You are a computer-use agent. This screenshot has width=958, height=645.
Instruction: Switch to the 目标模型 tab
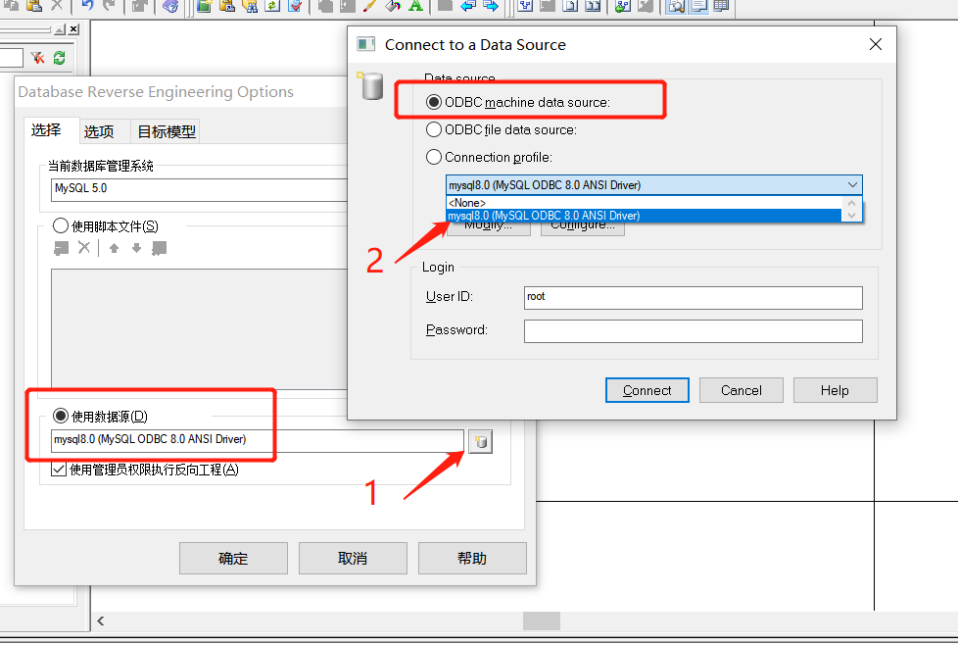167,131
